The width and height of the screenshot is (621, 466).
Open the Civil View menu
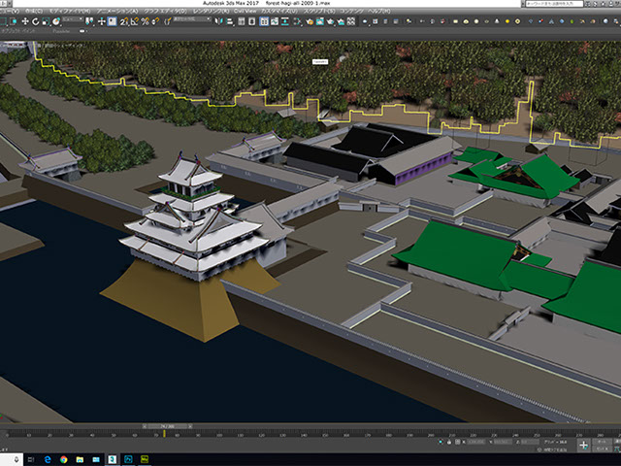point(246,12)
